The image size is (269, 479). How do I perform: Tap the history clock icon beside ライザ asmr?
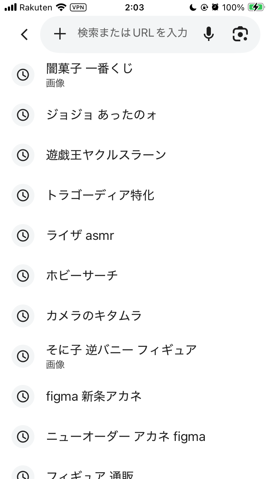point(23,236)
